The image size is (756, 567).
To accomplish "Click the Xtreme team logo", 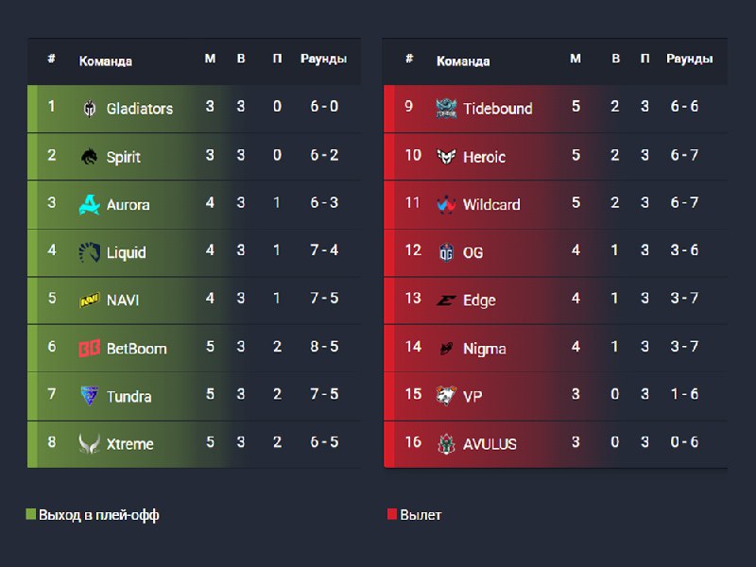I will 89,443.
